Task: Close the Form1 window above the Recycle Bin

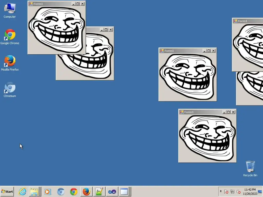Action: click(x=233, y=112)
